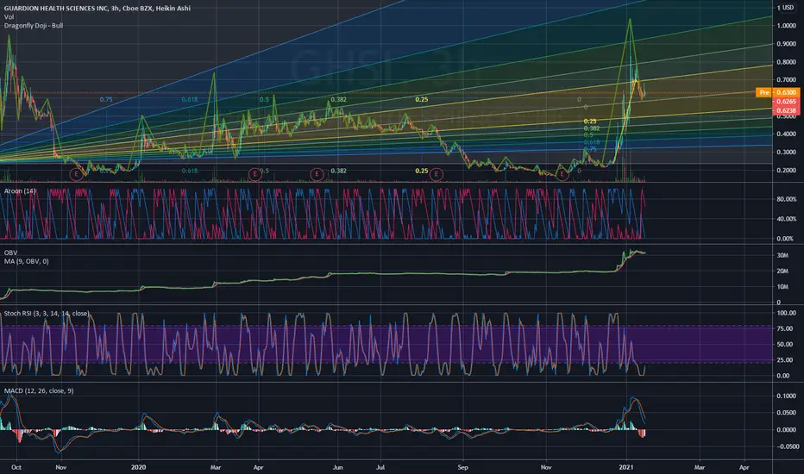This screenshot has width=804, height=474.
Task: Select the 0.6300 orange price label
Action: point(786,92)
